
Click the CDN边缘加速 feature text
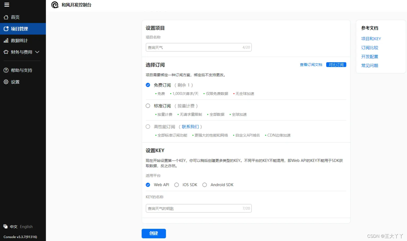279,135
